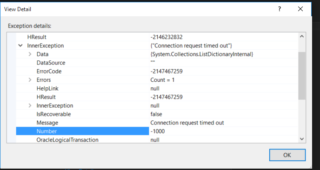Select the DataSource property name
Viewport: 320px width, 170px height.
pyautogui.click(x=51, y=63)
